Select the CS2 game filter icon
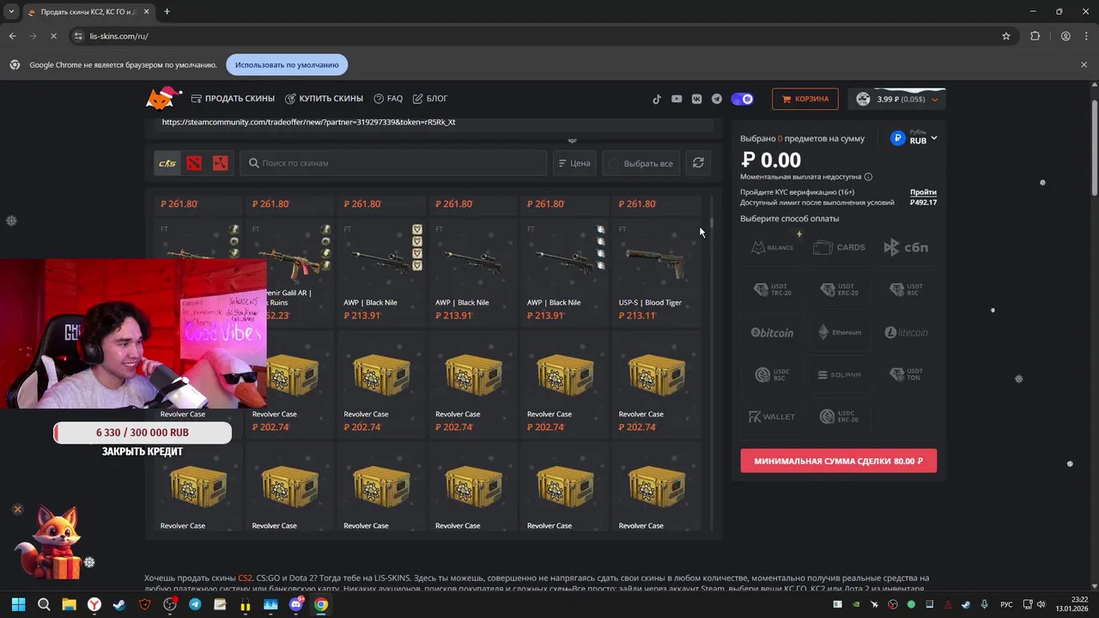1099x618 pixels. 167,163
